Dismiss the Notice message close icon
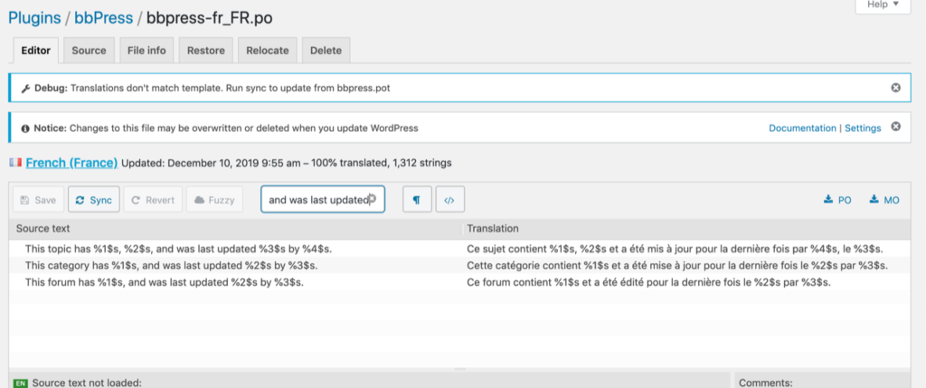 pos(896,127)
